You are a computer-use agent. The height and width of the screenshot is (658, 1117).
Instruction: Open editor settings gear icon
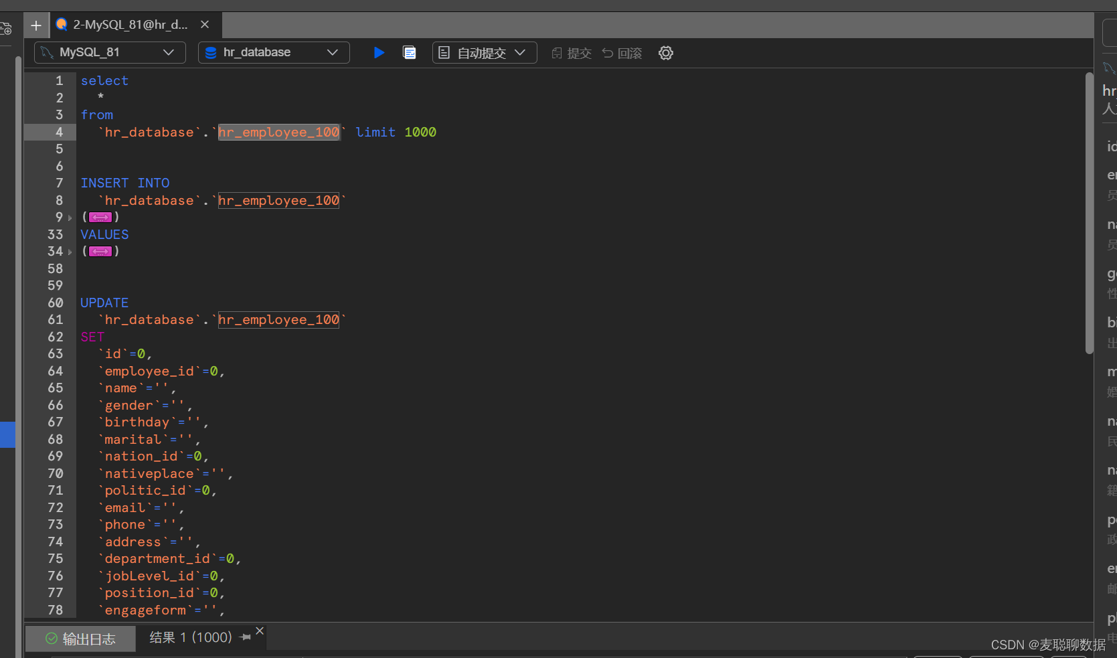click(666, 53)
